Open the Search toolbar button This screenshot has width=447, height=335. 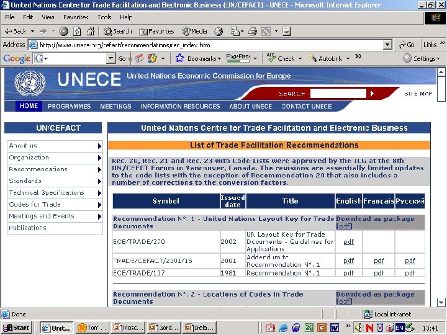[x=117, y=32]
